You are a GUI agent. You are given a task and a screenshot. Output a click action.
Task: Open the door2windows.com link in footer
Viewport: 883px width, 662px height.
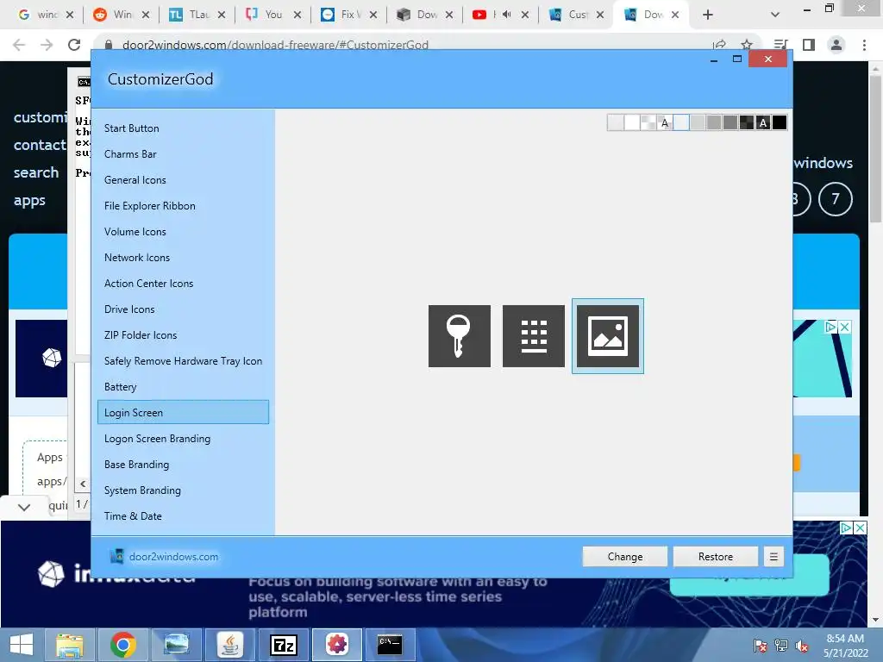tap(173, 556)
